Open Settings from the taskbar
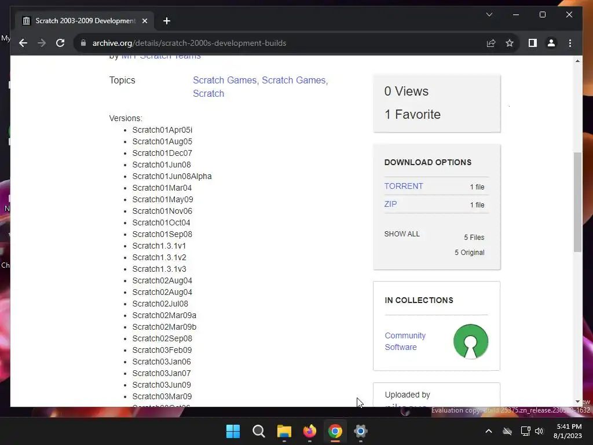Image resolution: width=593 pixels, height=445 pixels. click(360, 431)
